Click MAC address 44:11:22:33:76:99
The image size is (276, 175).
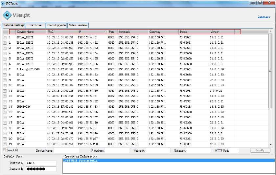pyautogui.click(x=60, y=133)
